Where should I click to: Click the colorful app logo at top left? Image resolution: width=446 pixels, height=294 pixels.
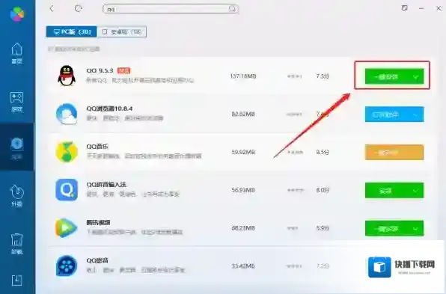tap(17, 13)
